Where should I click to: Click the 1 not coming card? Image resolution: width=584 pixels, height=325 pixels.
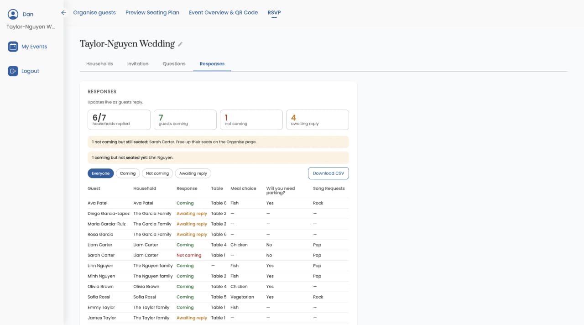251,120
